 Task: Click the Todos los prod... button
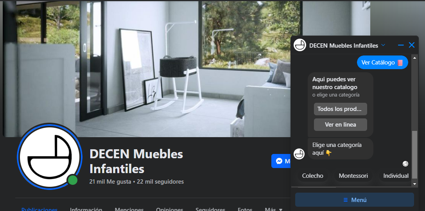[341, 109]
